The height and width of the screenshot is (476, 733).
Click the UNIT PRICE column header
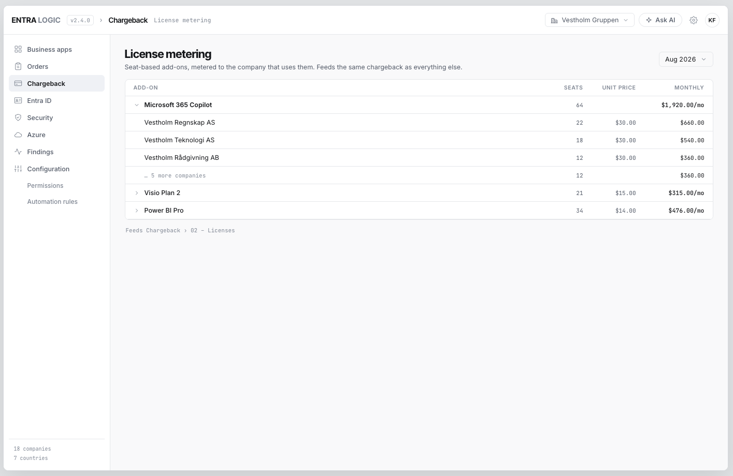click(x=619, y=88)
